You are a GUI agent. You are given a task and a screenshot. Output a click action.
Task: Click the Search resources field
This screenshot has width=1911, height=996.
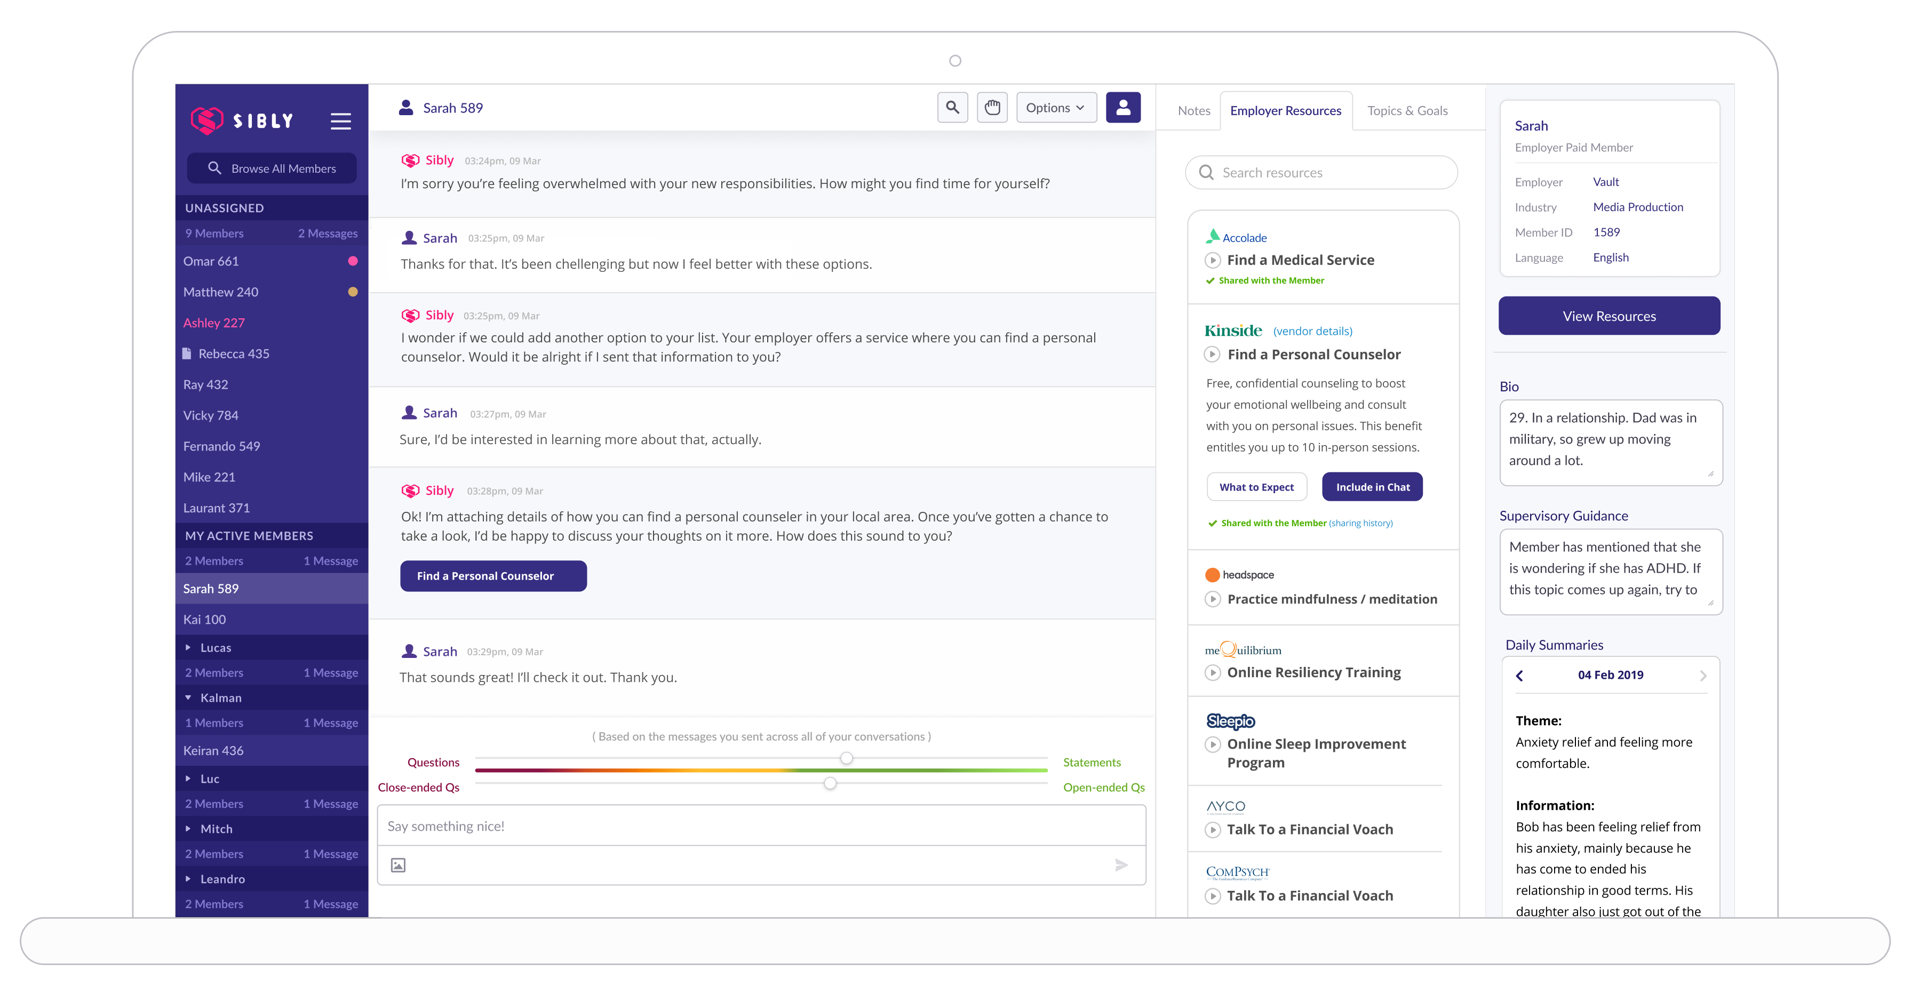(1321, 173)
